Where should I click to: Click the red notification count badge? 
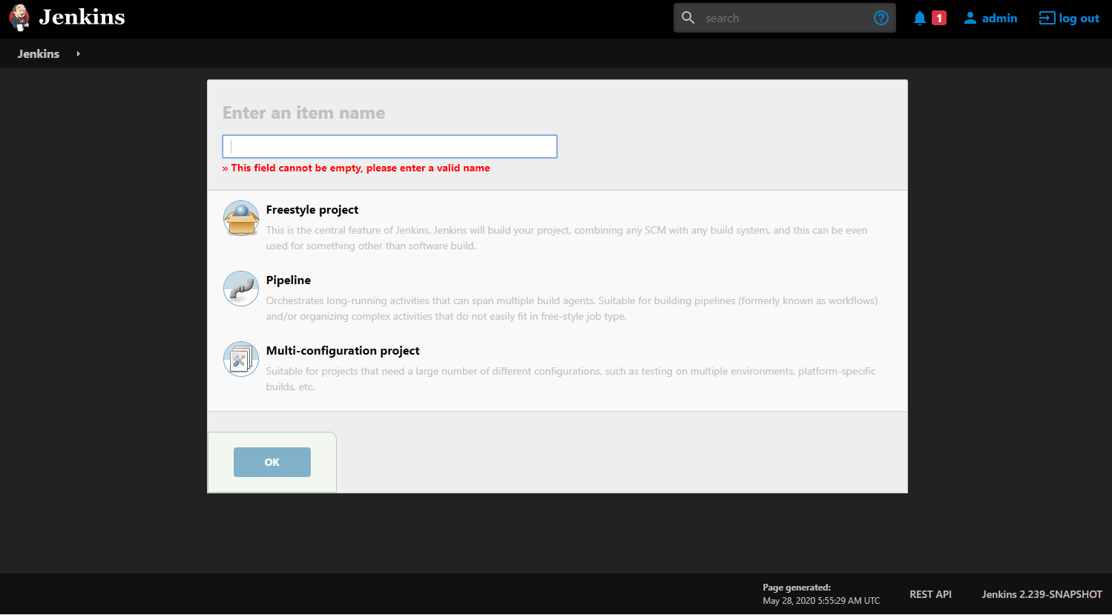click(939, 18)
